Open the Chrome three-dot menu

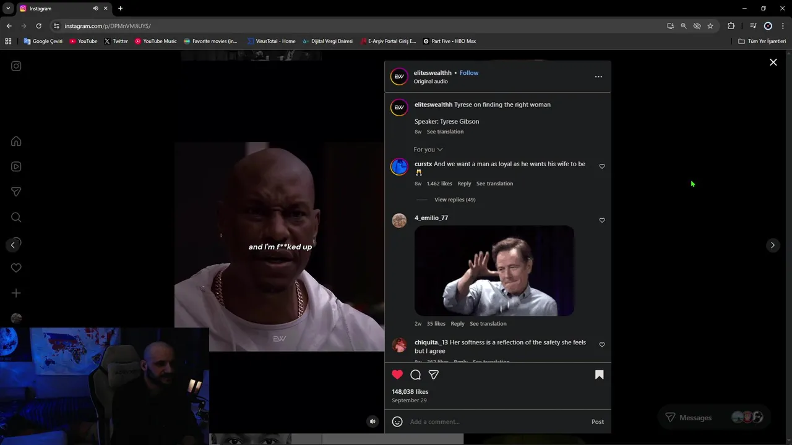pyautogui.click(x=783, y=26)
